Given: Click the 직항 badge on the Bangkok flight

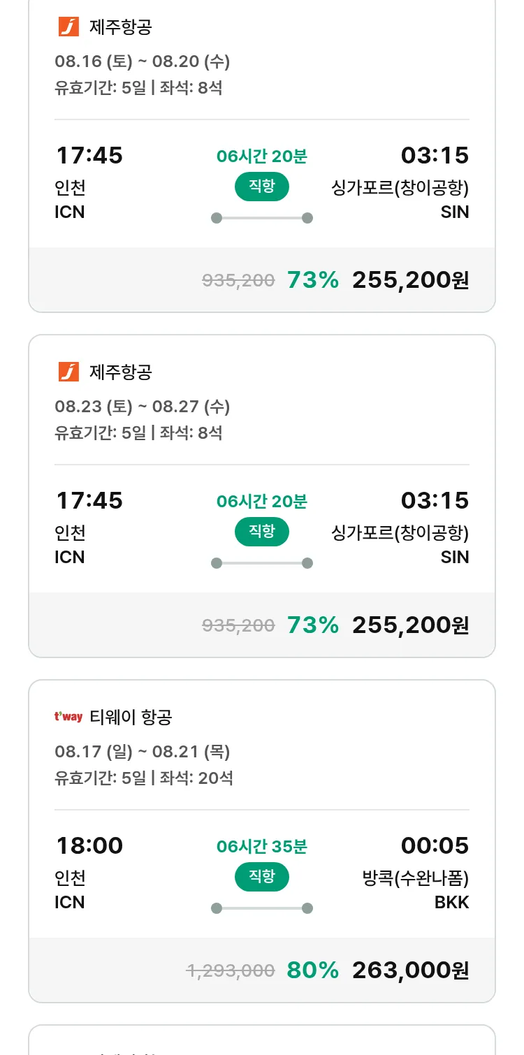Looking at the screenshot, I should click(261, 877).
